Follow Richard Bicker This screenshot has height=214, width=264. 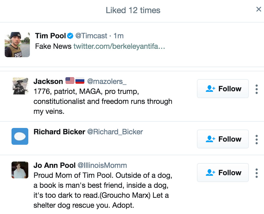(223, 139)
